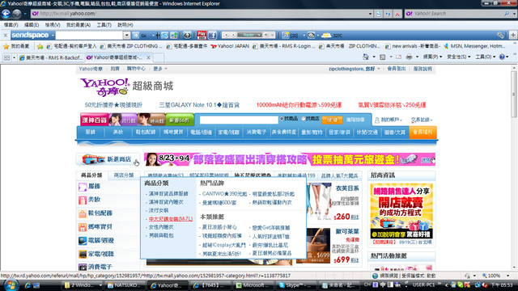518x291 pixels.
Task: Click the plus icon at toolbar's right end
Action: coord(512,35)
